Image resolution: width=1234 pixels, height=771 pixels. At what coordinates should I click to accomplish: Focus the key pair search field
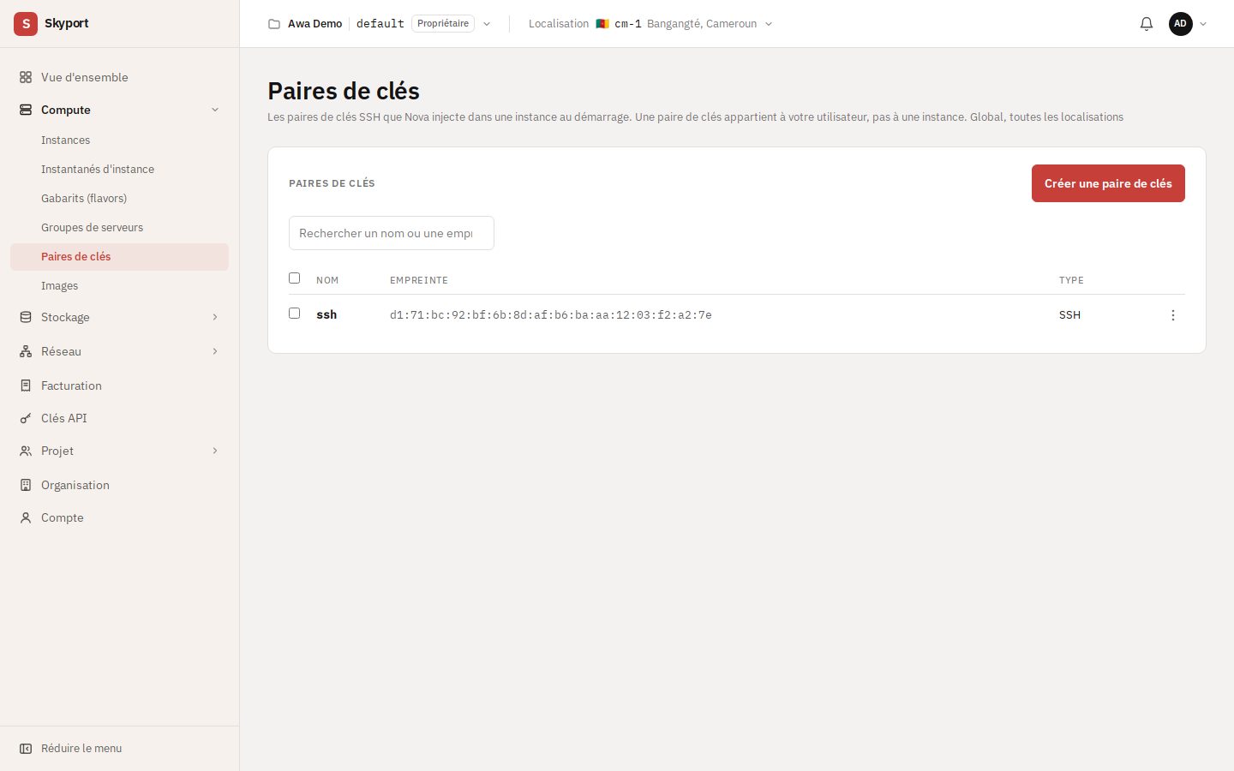(392, 233)
